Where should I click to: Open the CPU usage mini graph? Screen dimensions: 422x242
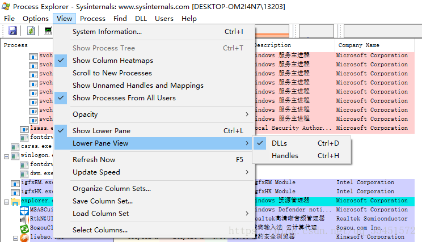(272, 31)
